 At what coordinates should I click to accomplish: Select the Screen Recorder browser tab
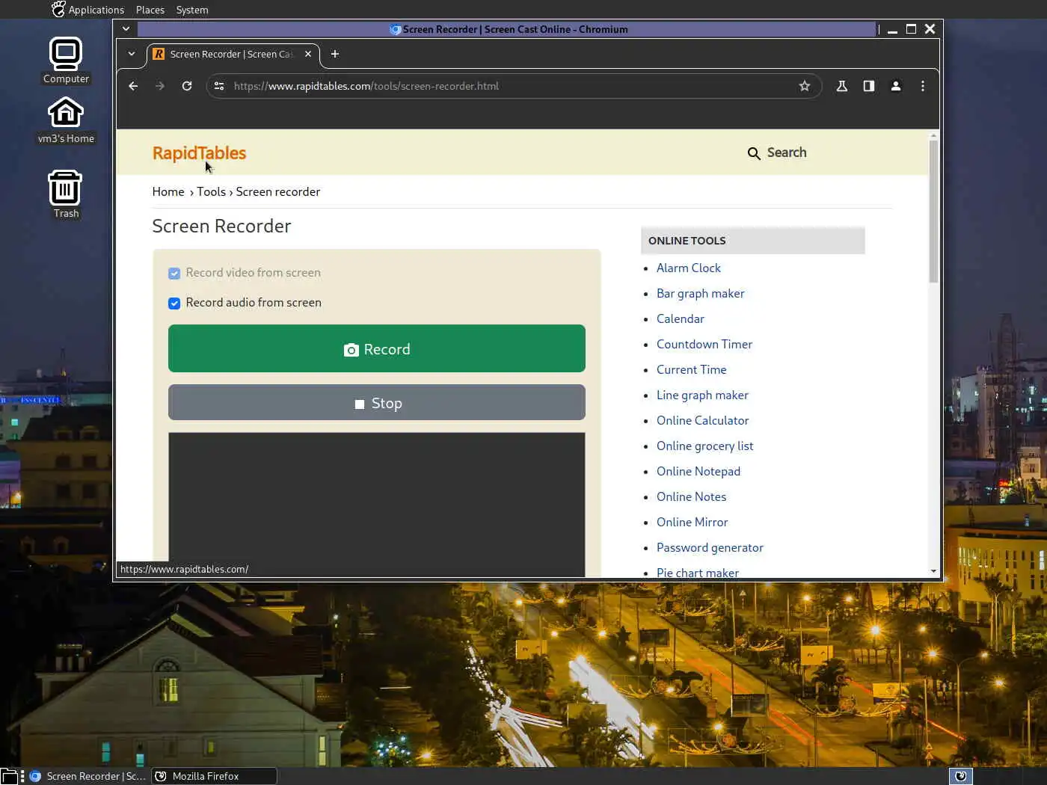click(233, 54)
